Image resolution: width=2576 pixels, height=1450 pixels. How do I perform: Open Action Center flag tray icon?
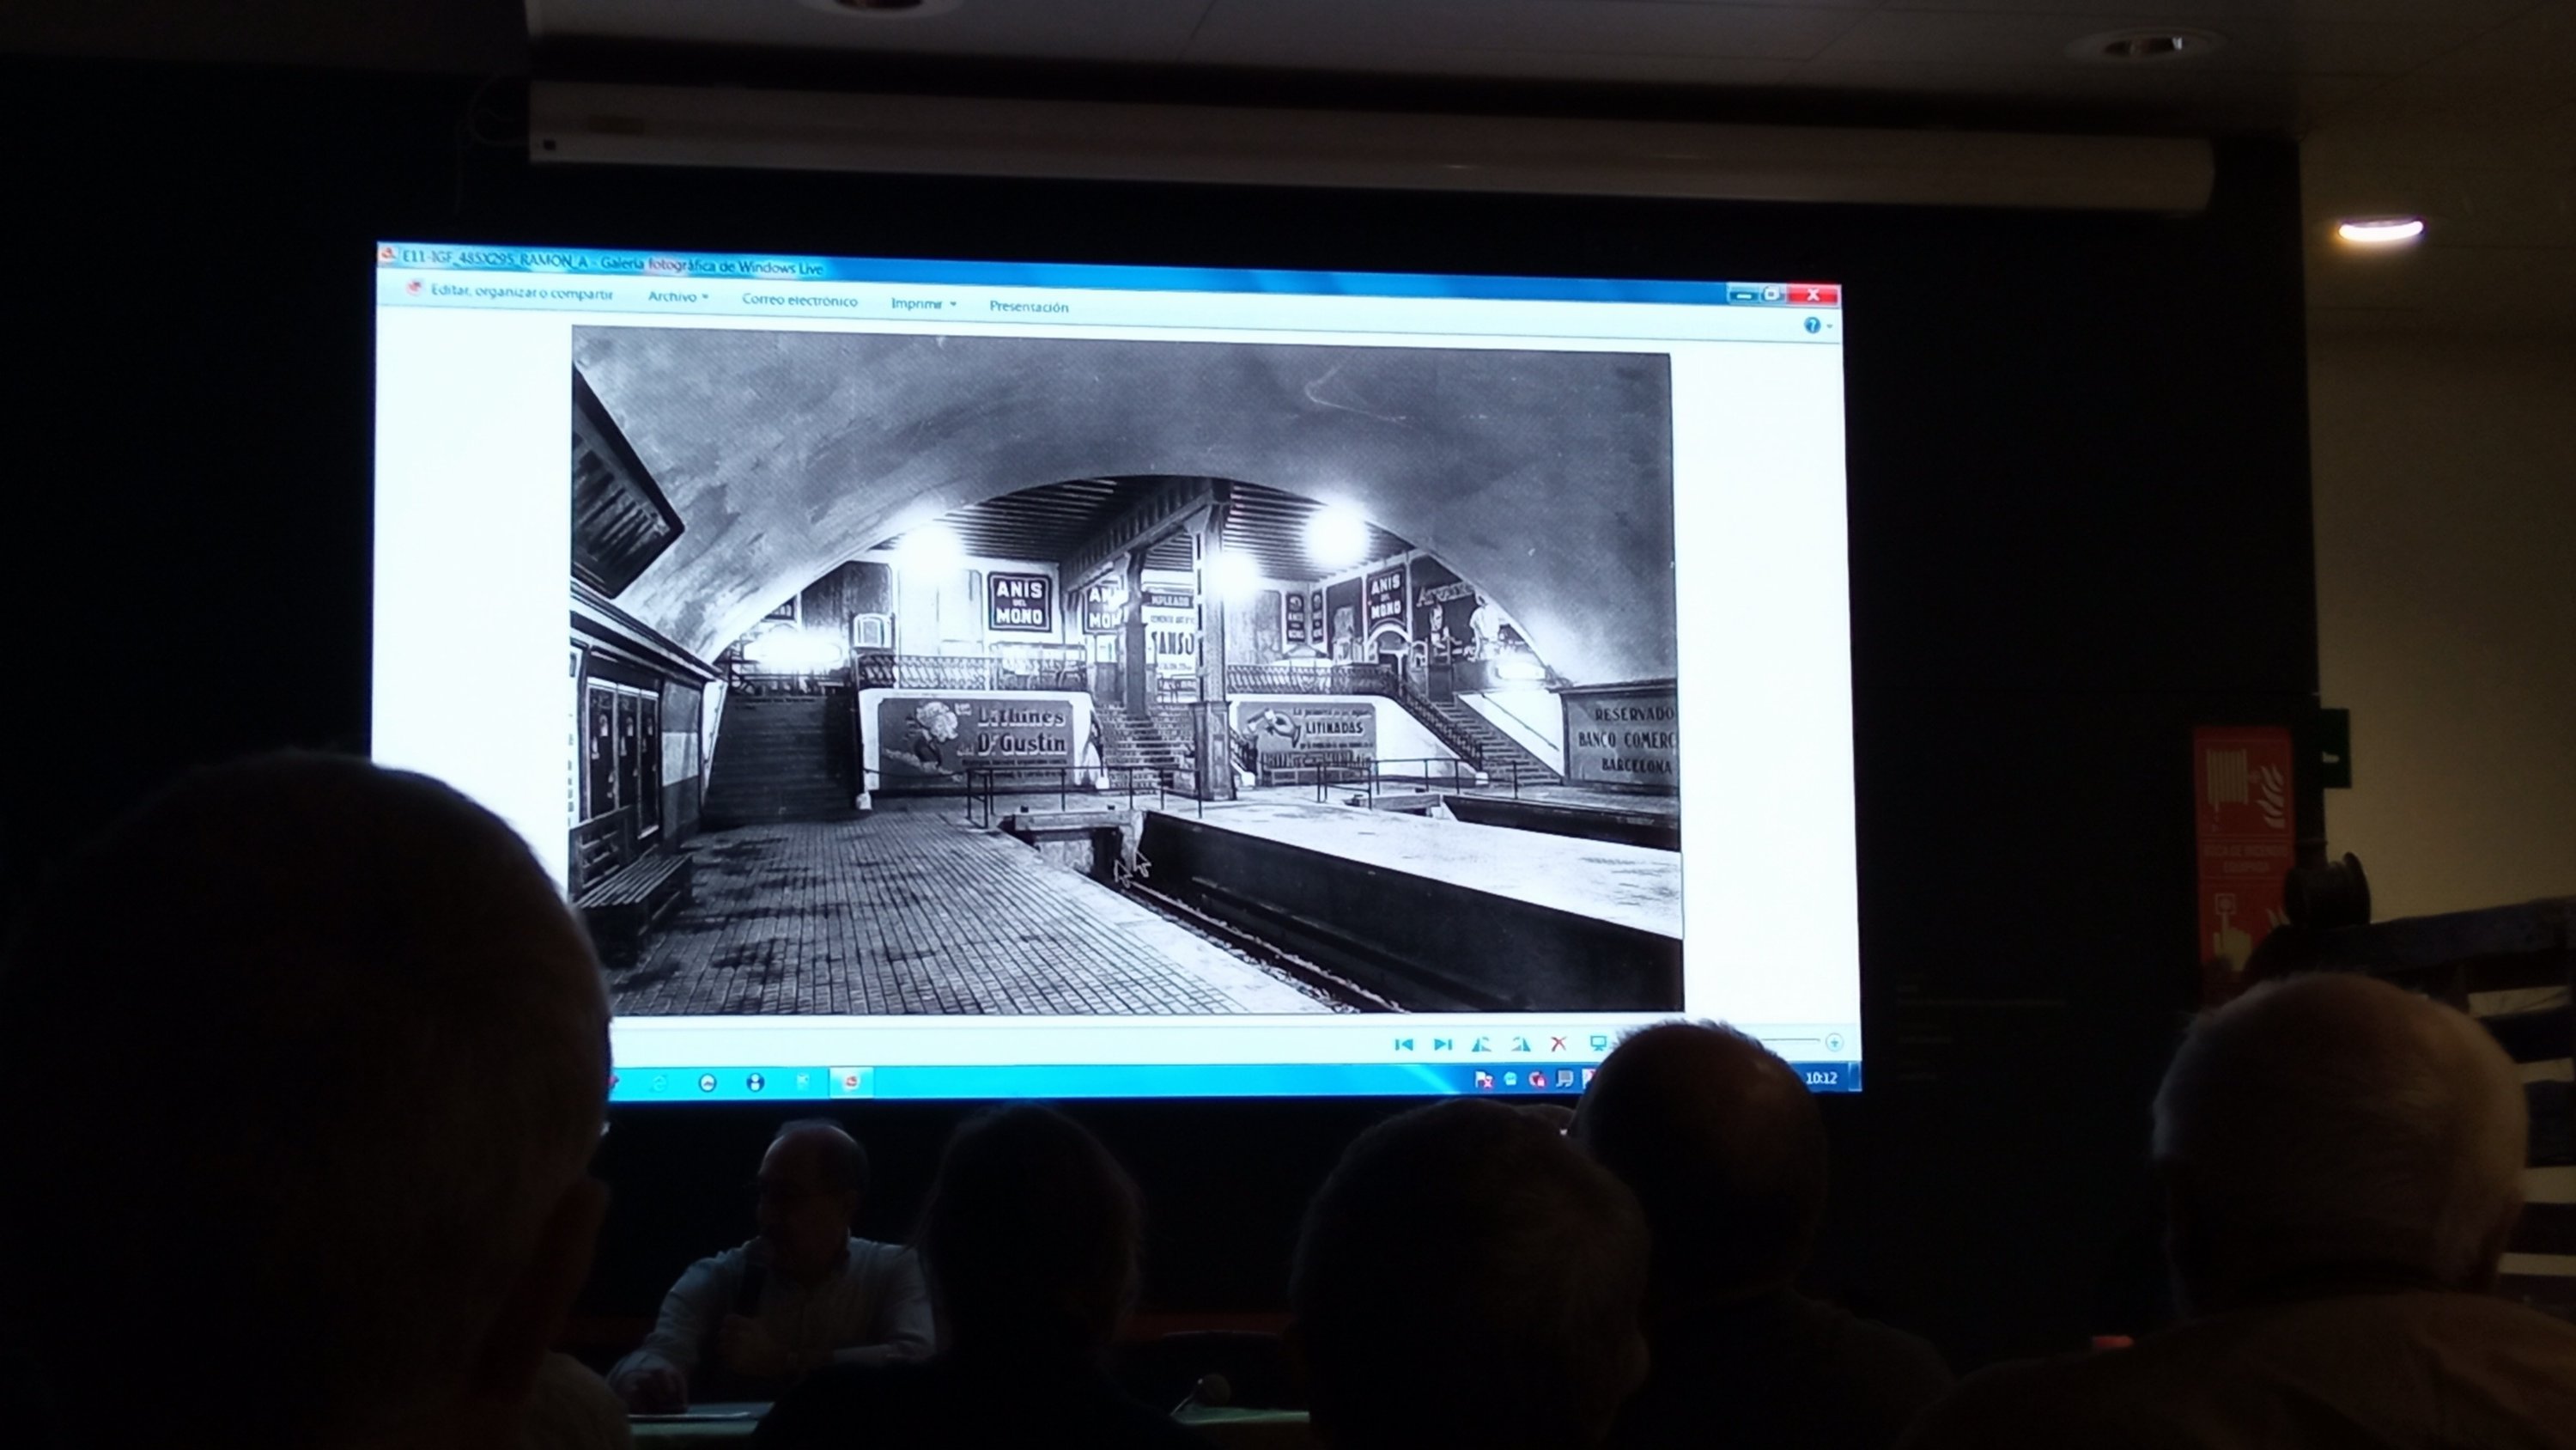1484,1079
